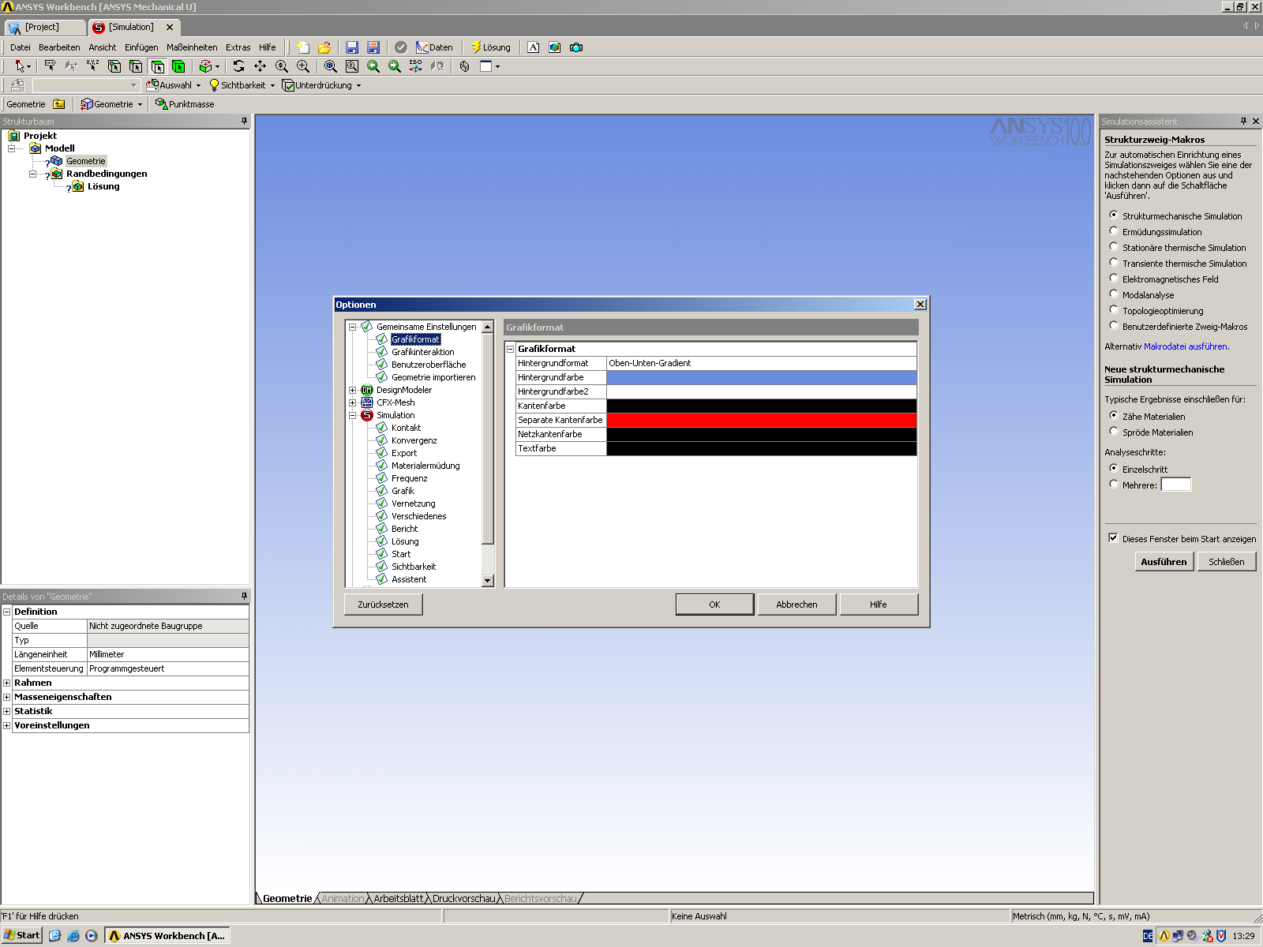Click the Start button in taskbar
1263x947 pixels.
(21, 935)
